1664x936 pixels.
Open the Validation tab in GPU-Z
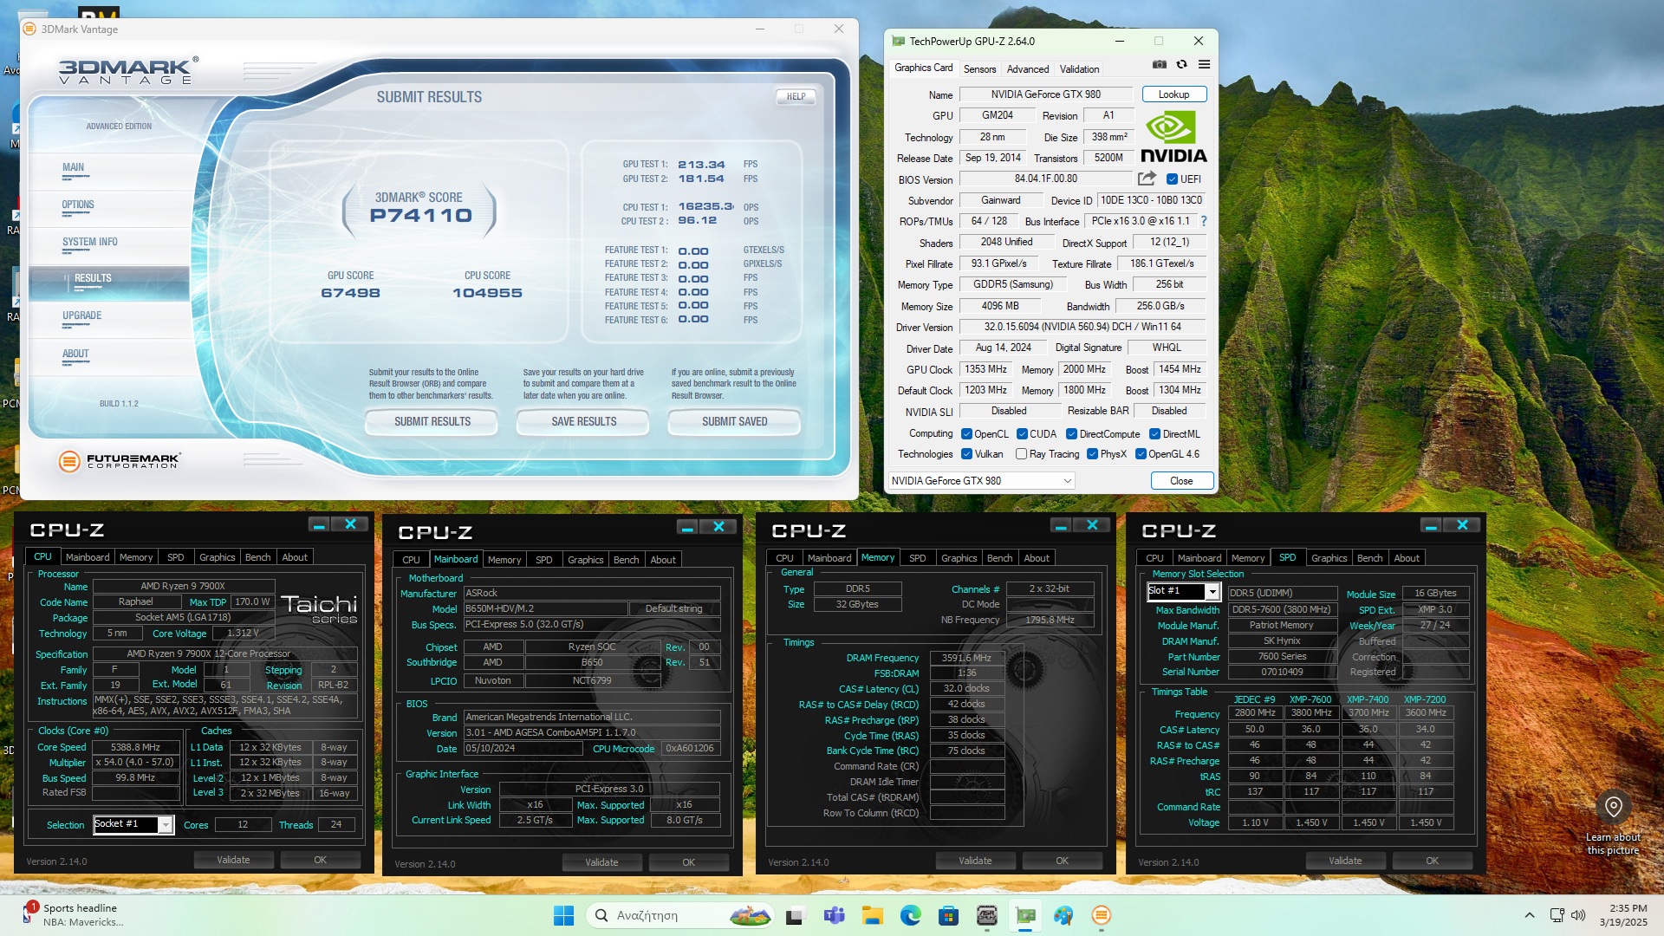point(1079,69)
